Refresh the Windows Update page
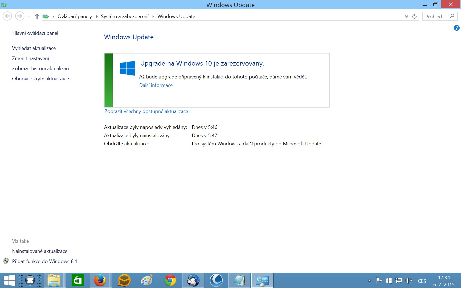Viewport: 461px width, 288px height. point(414,16)
